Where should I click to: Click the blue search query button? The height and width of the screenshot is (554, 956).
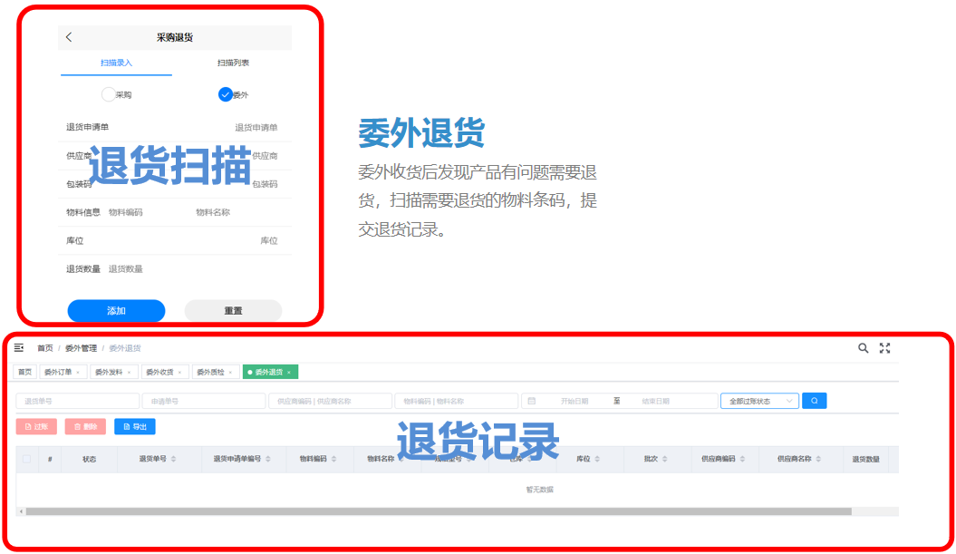coord(814,401)
